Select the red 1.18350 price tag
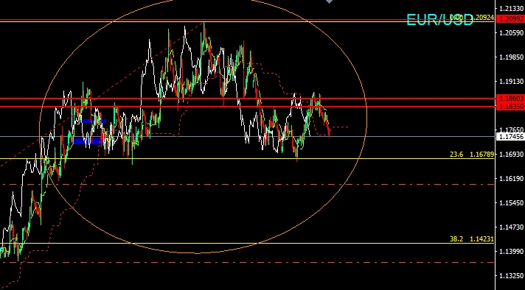 pyautogui.click(x=510, y=106)
